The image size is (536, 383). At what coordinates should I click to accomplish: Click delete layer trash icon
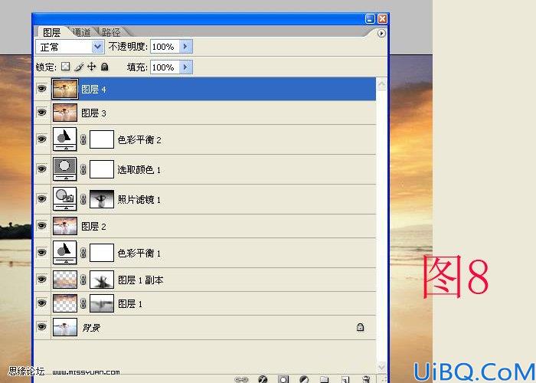(x=366, y=379)
